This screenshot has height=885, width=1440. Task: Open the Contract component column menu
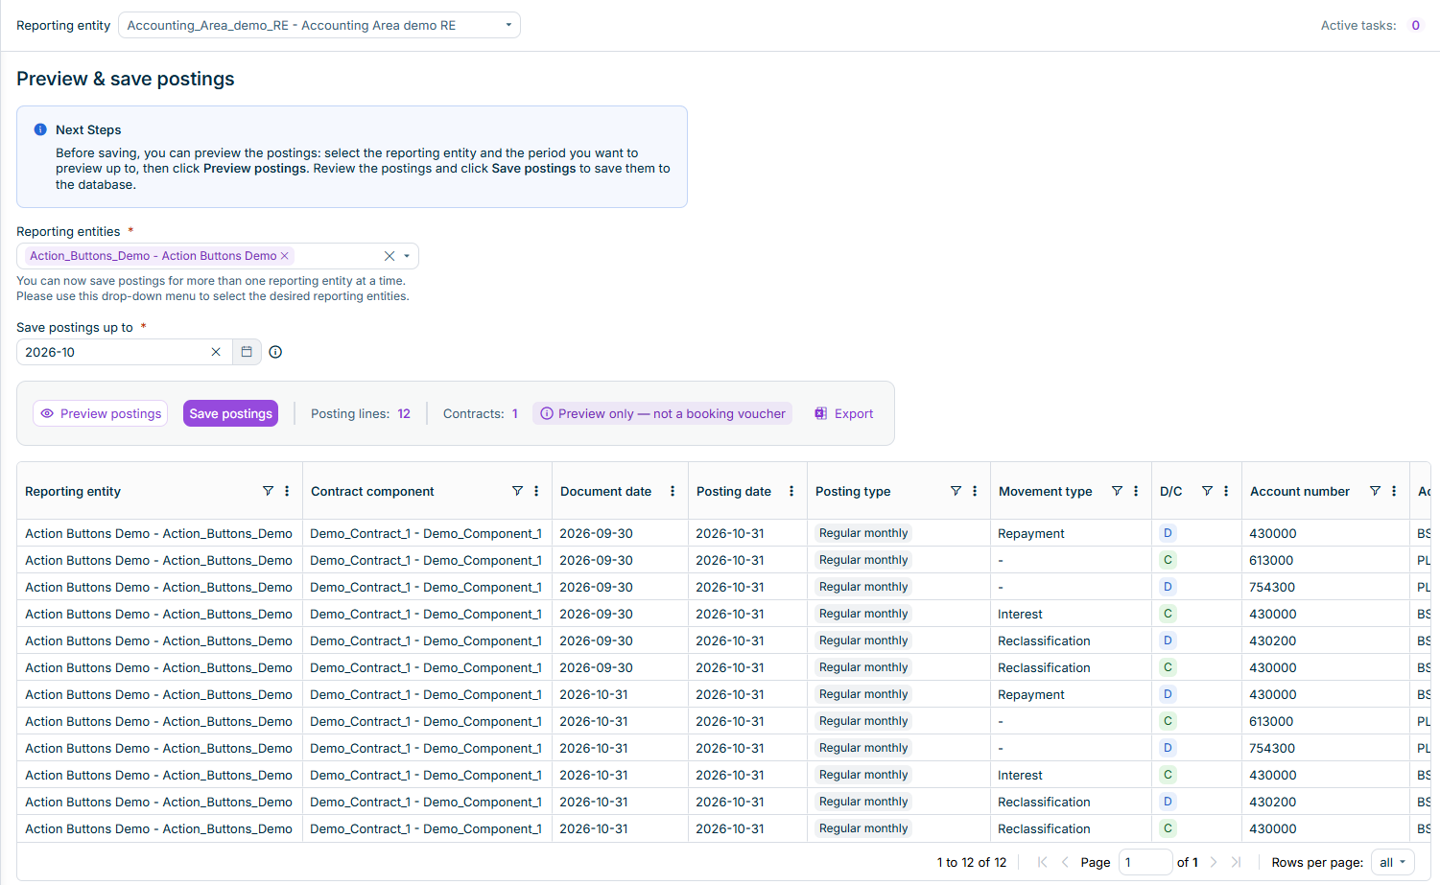tap(536, 491)
